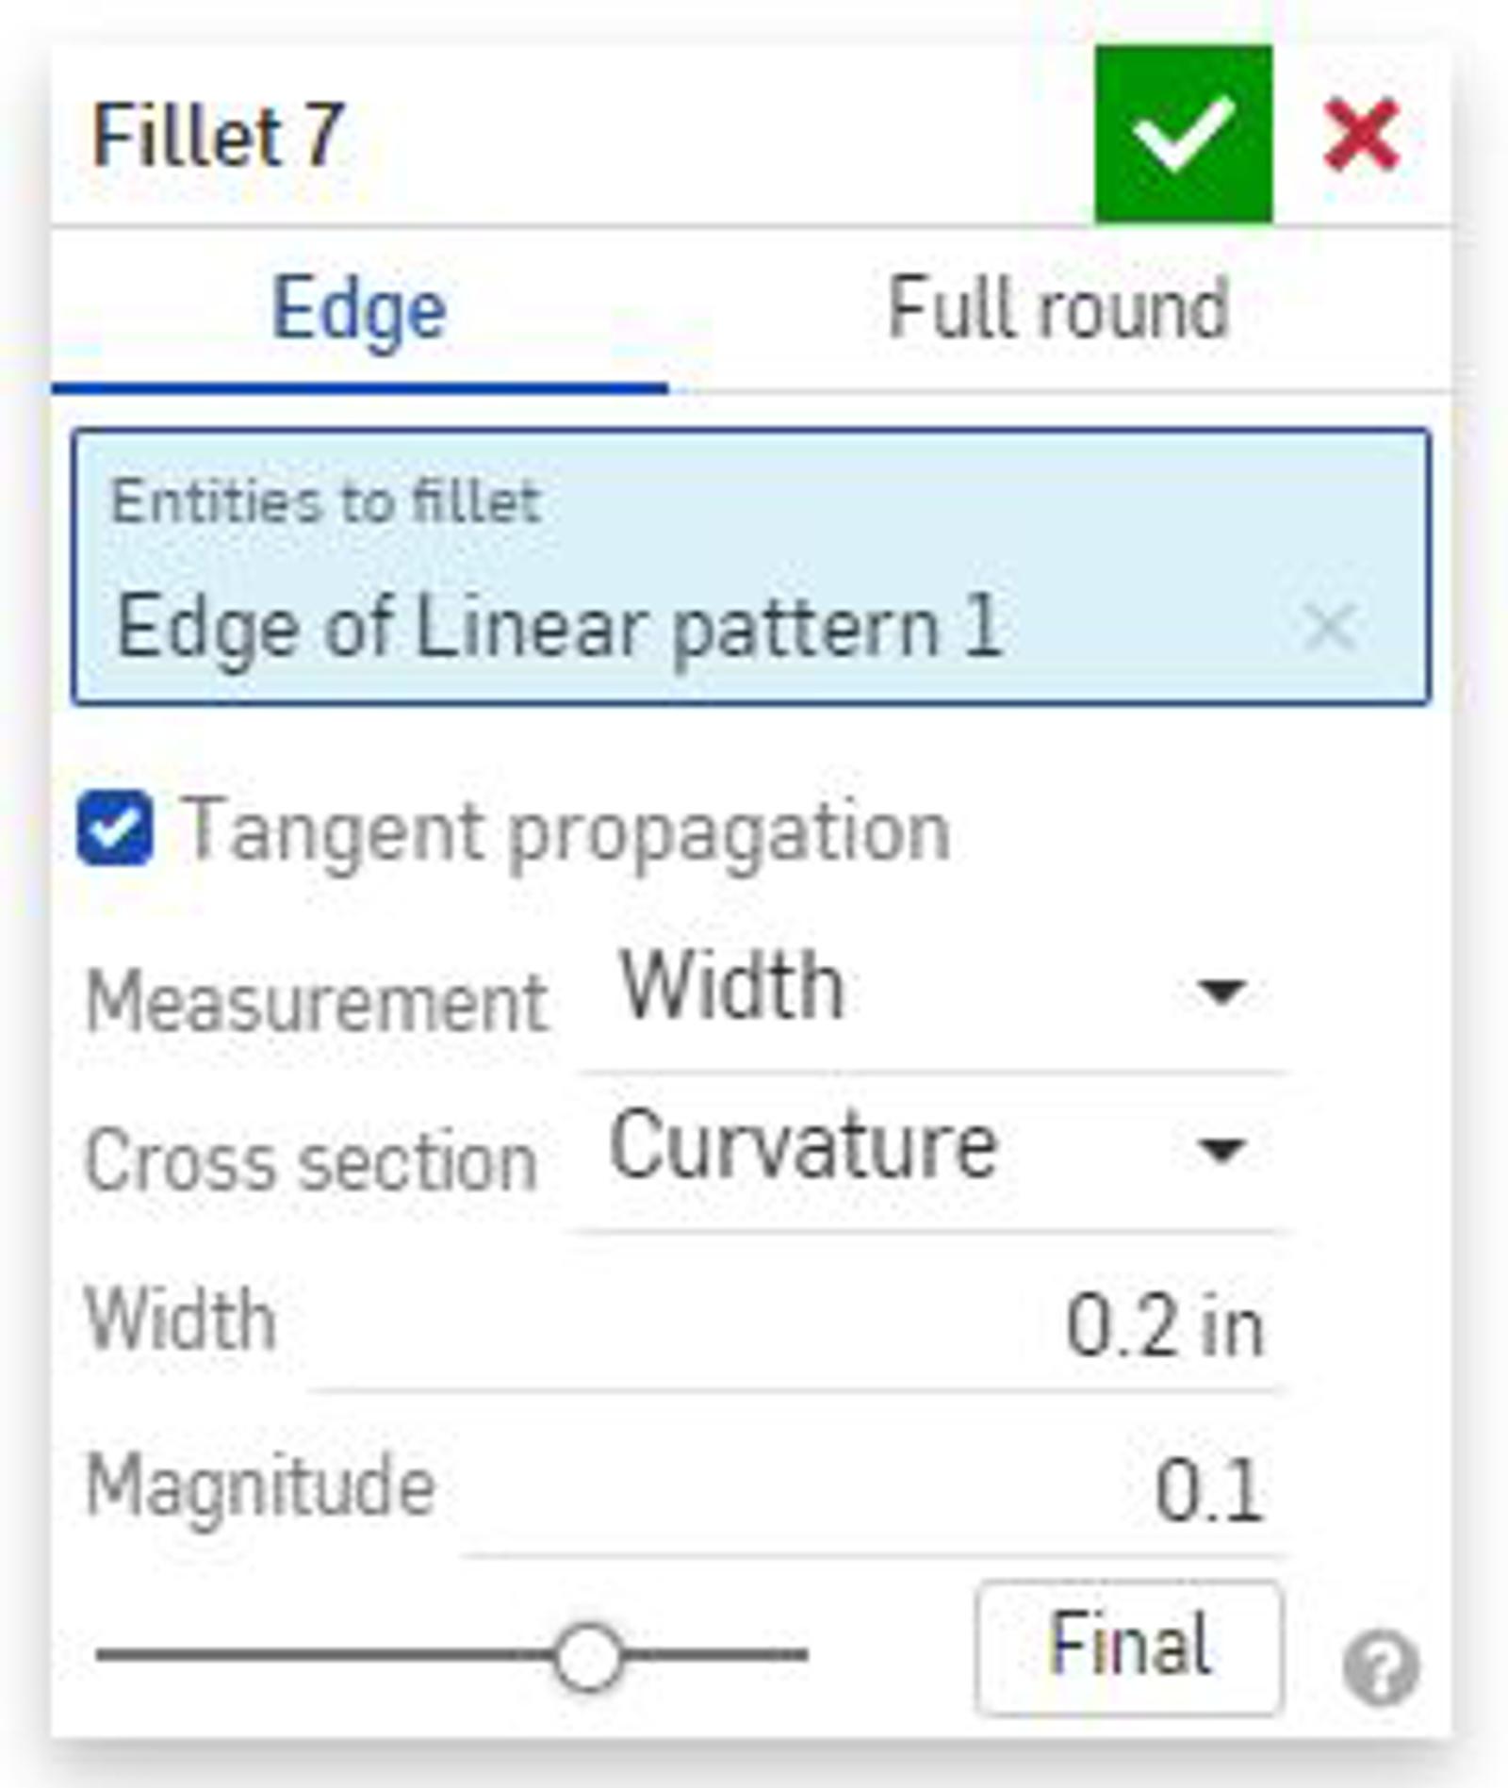Edit the Width value of 0.2 in
This screenshot has width=1508, height=1788.
(x=1169, y=1329)
